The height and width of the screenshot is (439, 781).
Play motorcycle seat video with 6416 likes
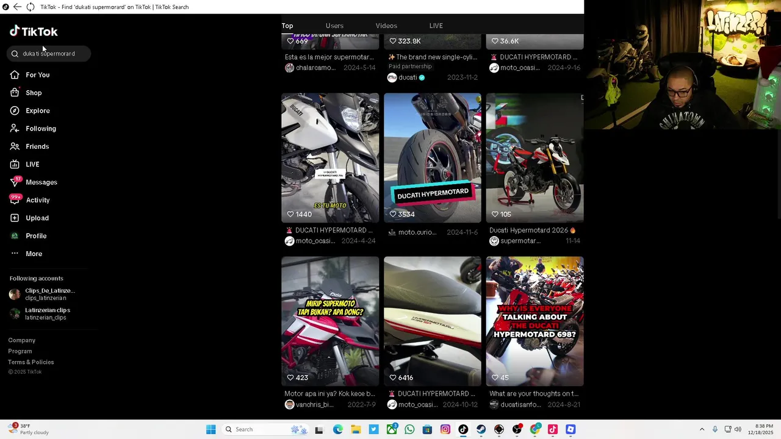tap(433, 321)
